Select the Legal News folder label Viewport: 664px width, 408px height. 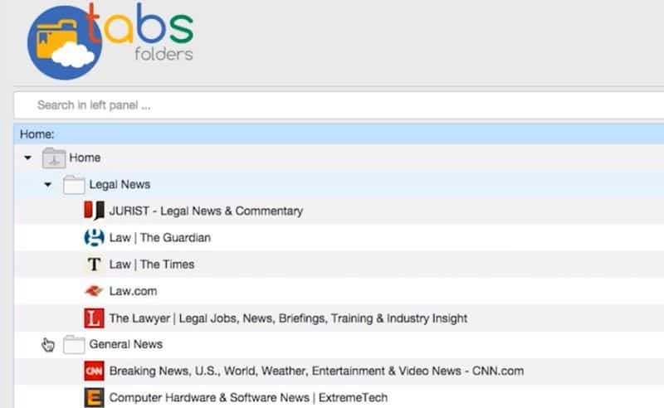pos(120,185)
